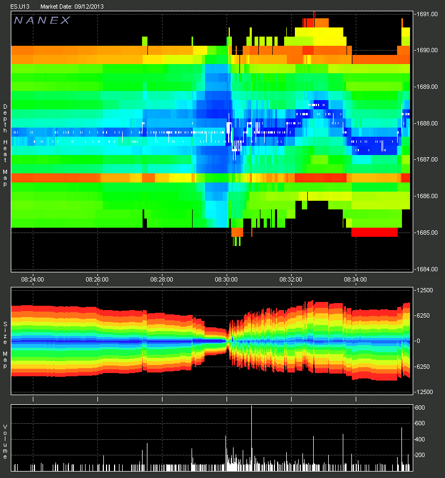
Task: Click the 200 volume axis label
Action: [x=420, y=455]
